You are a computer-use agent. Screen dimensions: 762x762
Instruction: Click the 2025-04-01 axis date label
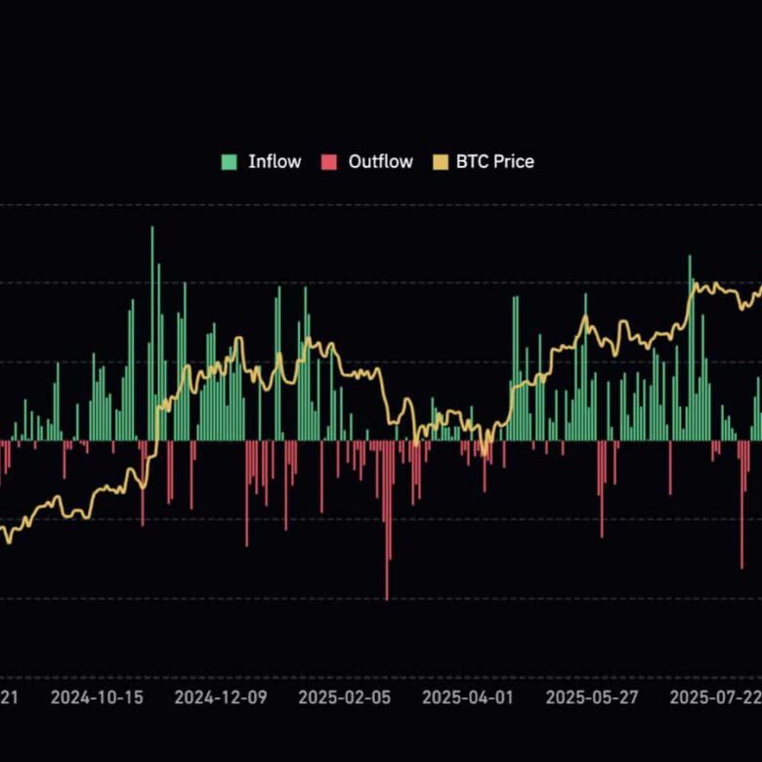468,698
